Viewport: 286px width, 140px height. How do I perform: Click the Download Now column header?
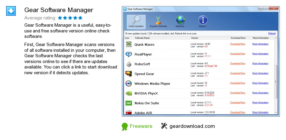pyautogui.click(x=238, y=38)
